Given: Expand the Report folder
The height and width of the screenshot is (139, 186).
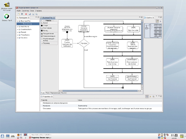Looking at the screenshot, I should tap(17, 32).
